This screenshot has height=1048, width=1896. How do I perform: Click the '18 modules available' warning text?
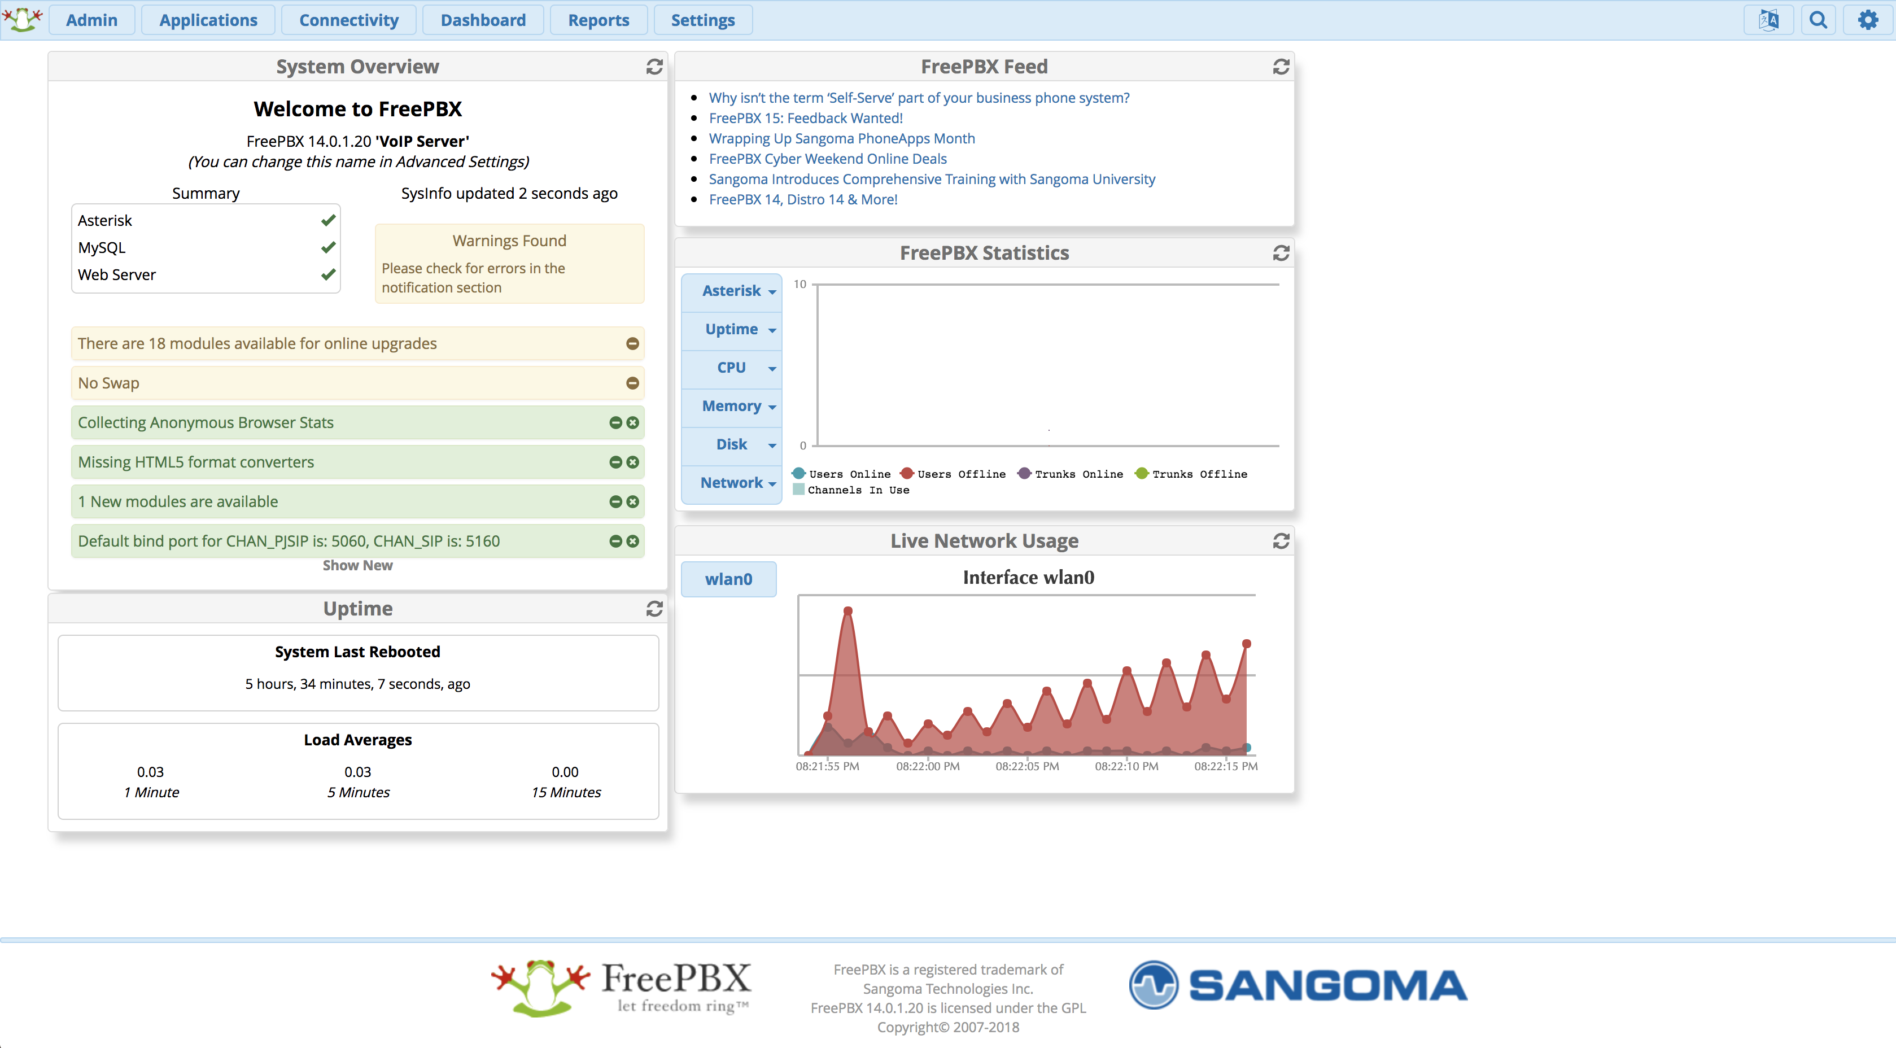(257, 344)
